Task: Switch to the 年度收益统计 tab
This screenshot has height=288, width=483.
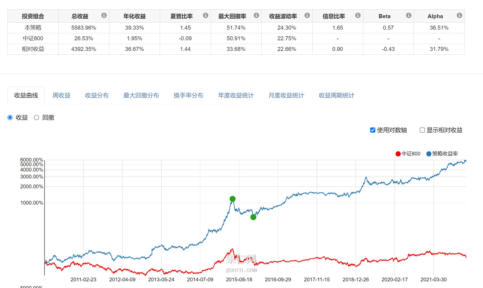Action: click(236, 95)
